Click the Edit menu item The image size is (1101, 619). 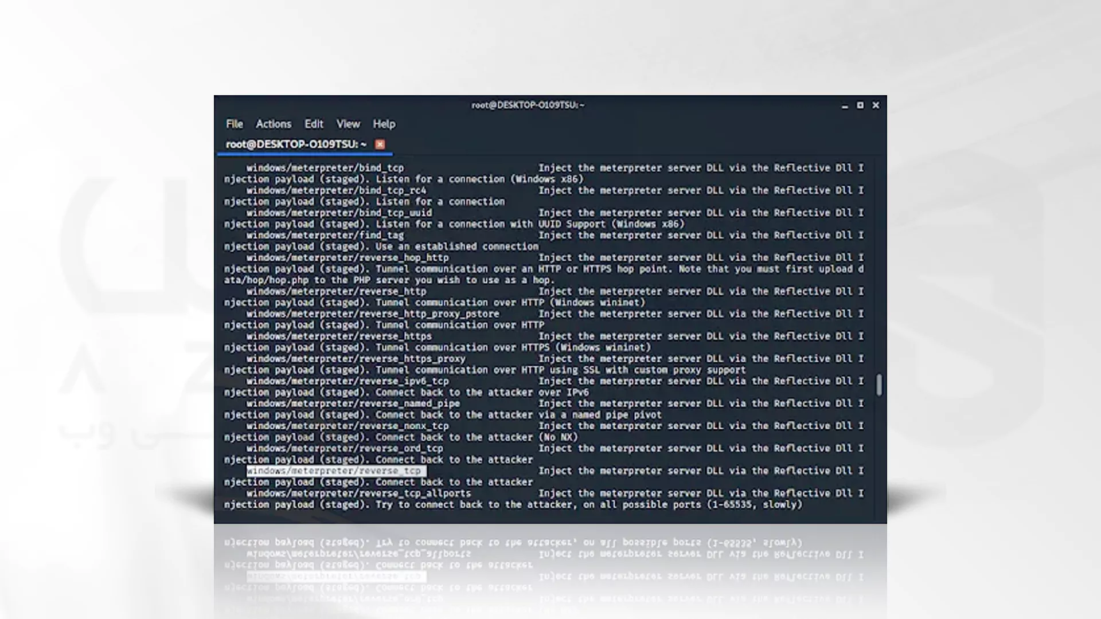pyautogui.click(x=313, y=123)
